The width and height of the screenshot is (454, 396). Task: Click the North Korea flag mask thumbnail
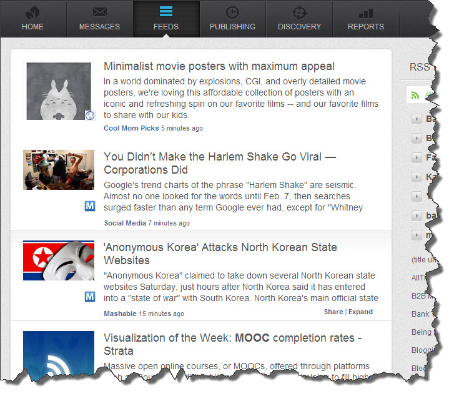(59, 260)
